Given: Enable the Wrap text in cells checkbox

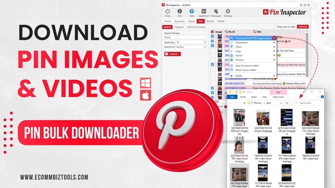Looking at the screenshot, I should pos(275,27).
